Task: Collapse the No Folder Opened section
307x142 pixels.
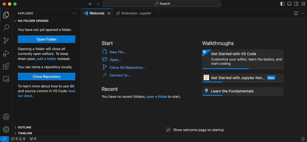Action: (47, 21)
